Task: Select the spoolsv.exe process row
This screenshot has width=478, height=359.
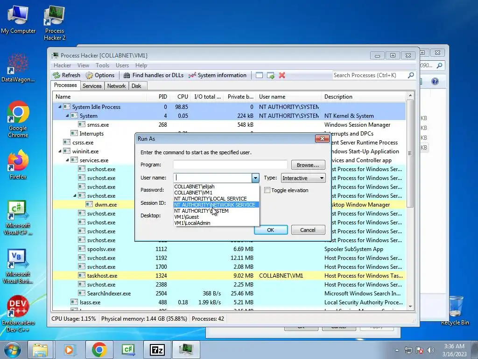Action: point(229,249)
